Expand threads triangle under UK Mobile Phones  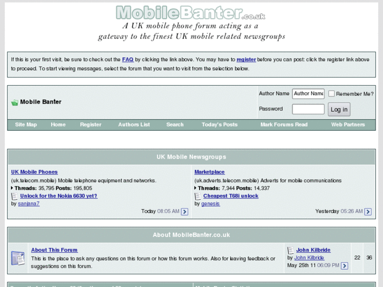12,188
